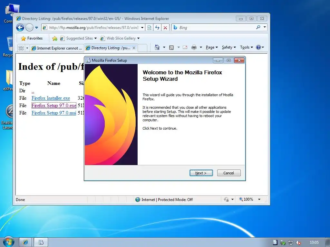Open the Favorites star button
This screenshot has width=330, height=247.
pos(32,38)
